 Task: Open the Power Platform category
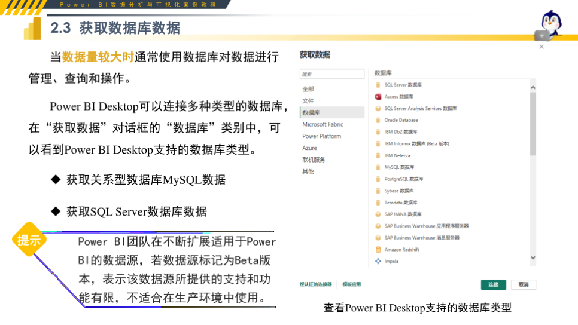pyautogui.click(x=321, y=136)
